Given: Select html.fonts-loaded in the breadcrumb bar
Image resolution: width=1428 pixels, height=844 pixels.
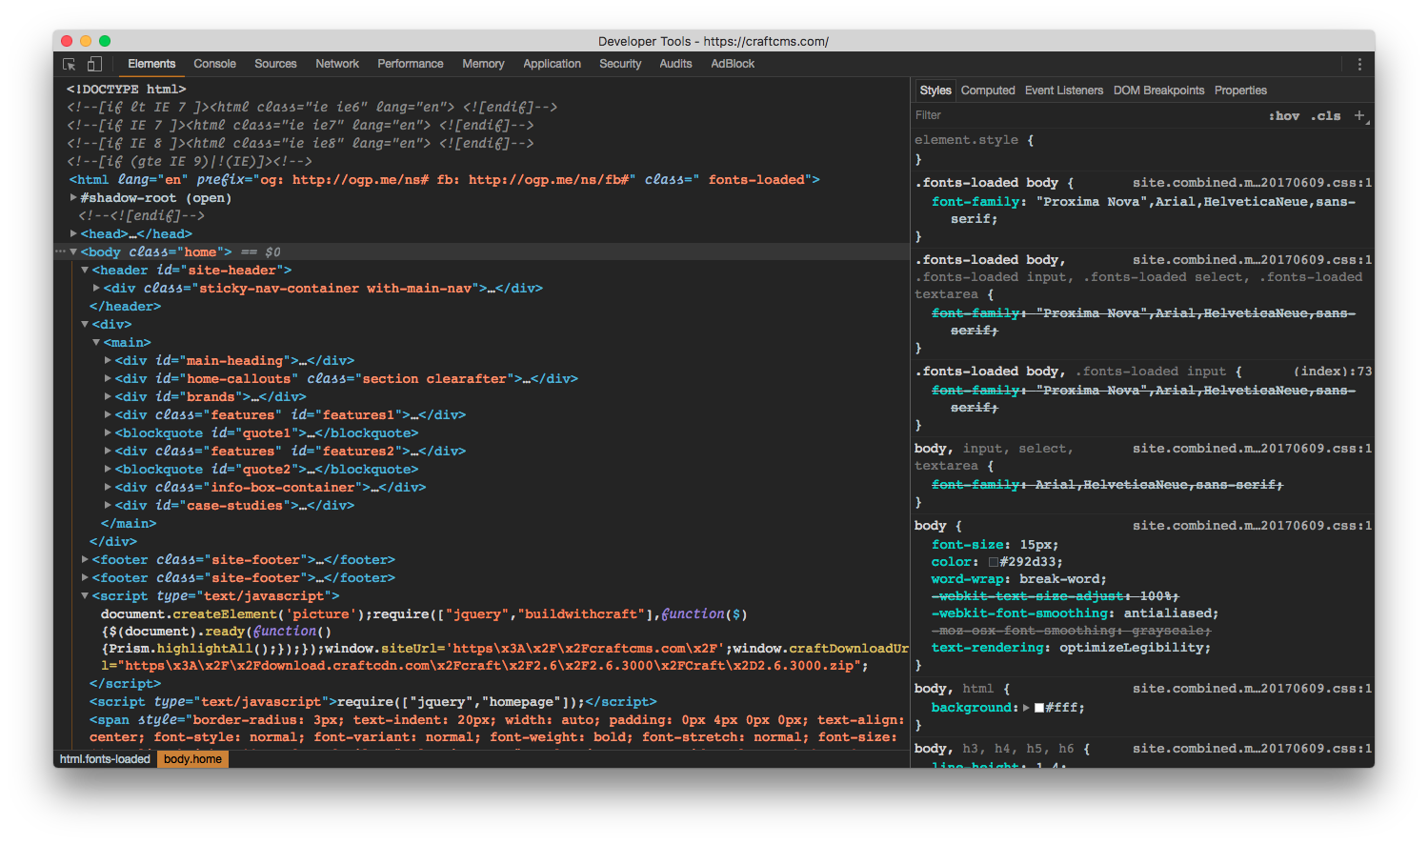Looking at the screenshot, I should tap(105, 759).
